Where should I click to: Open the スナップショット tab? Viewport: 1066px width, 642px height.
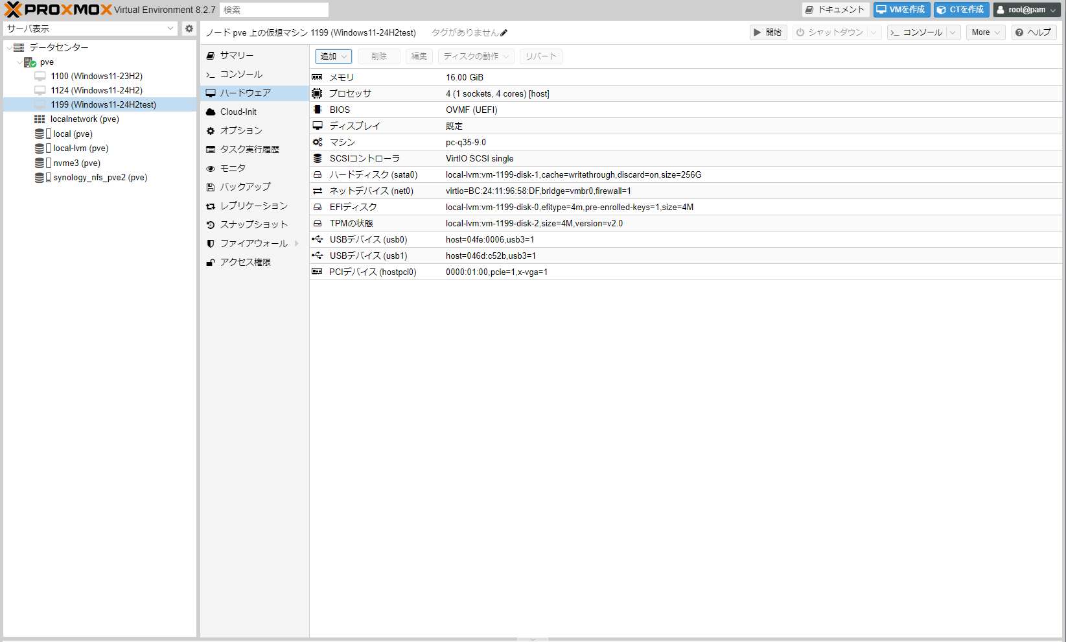(253, 224)
